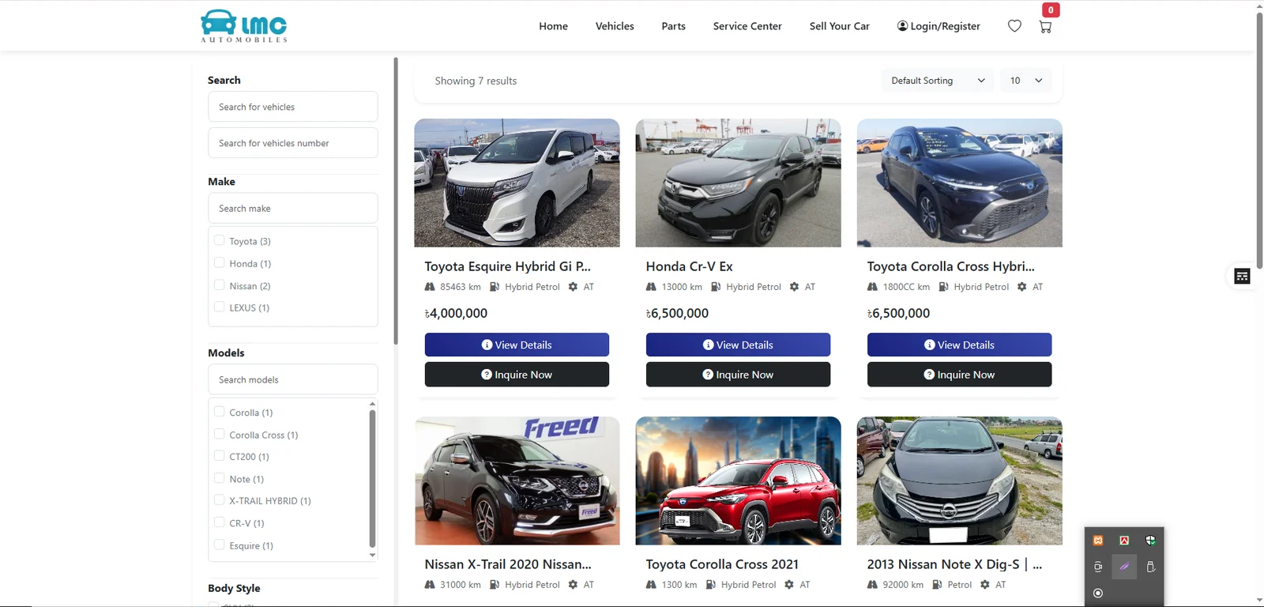
Task: Focus the Search make field
Action: tap(292, 208)
